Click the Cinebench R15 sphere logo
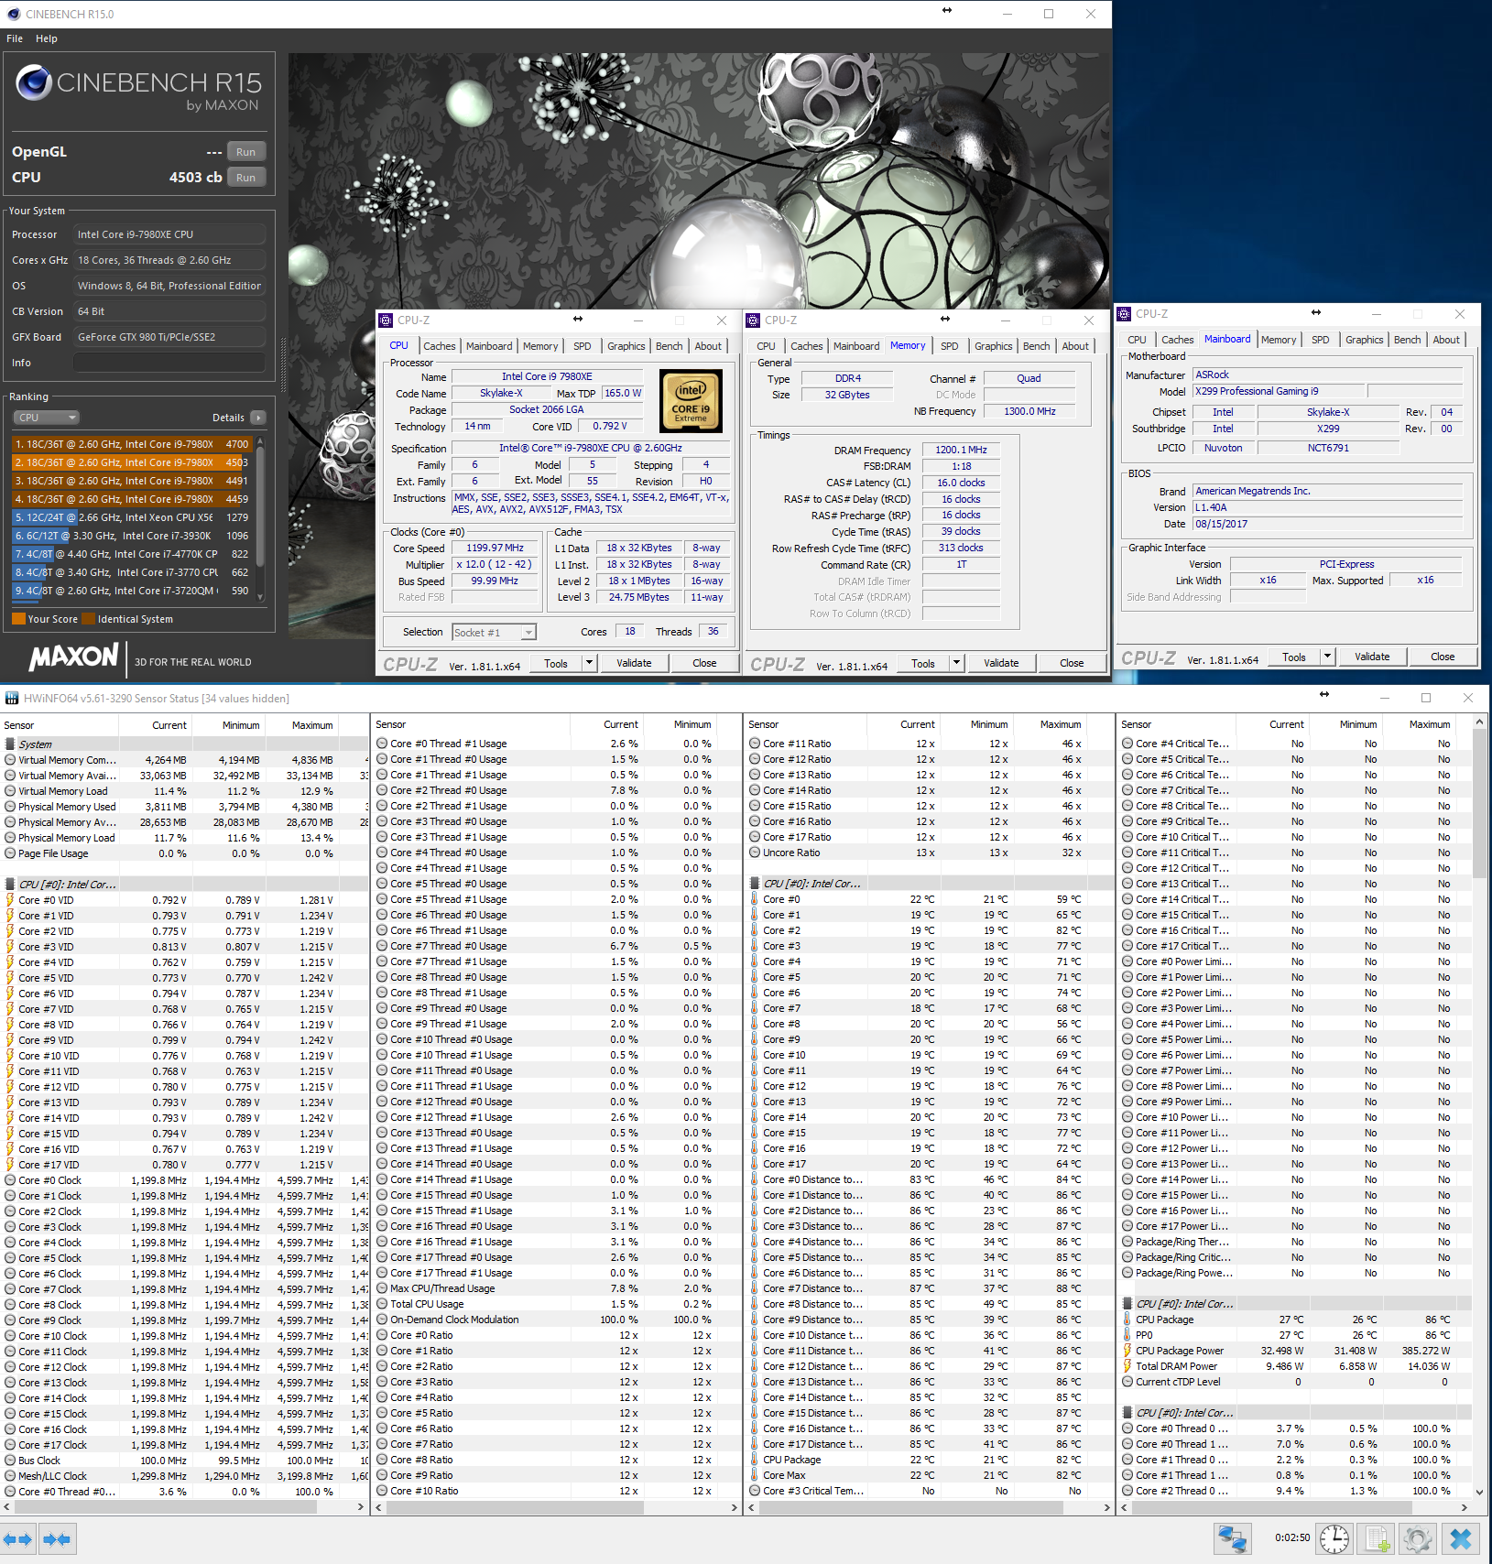The height and width of the screenshot is (1564, 1492). [34, 82]
